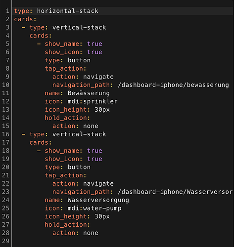Click the /dashboard-iphone/Wasserversor path on line 23
Viewport: 234px width, 247px height.
click(x=175, y=192)
